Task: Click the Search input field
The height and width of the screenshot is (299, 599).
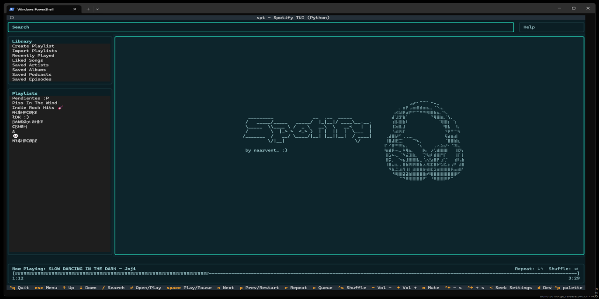Action: point(261,27)
